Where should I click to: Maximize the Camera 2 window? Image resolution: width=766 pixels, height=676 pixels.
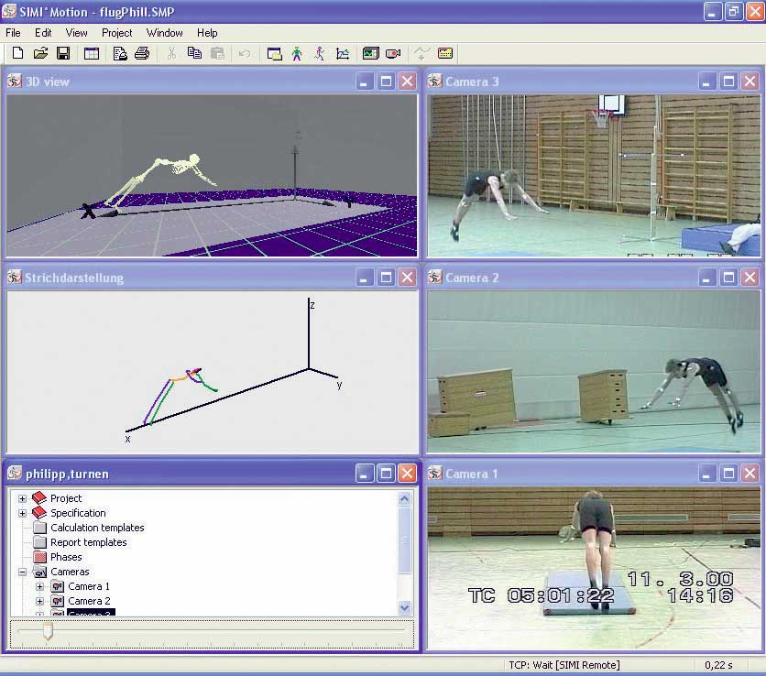(728, 278)
